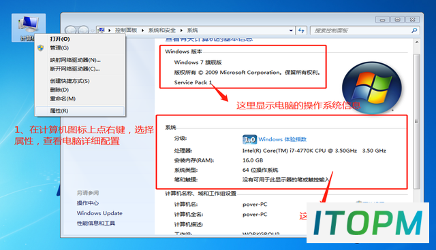Open 性能信息和工具 in the left pane
Viewport: 436px width, 250px height.
click(96, 223)
